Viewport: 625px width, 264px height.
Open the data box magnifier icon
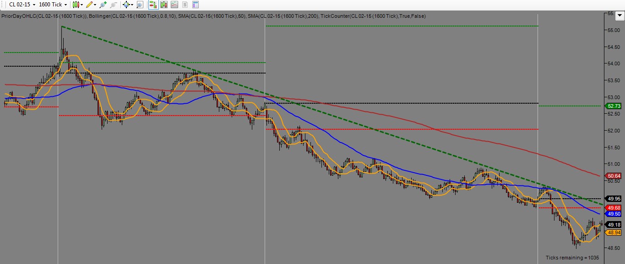click(x=140, y=5)
